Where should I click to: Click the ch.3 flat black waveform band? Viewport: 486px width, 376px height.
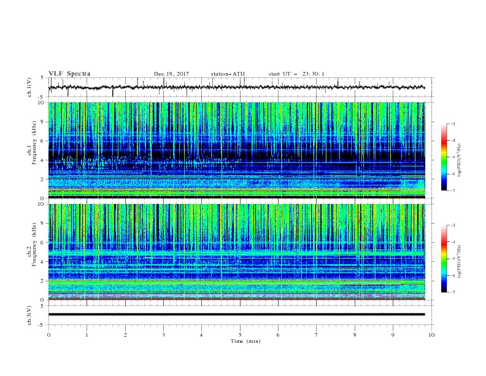(236, 315)
